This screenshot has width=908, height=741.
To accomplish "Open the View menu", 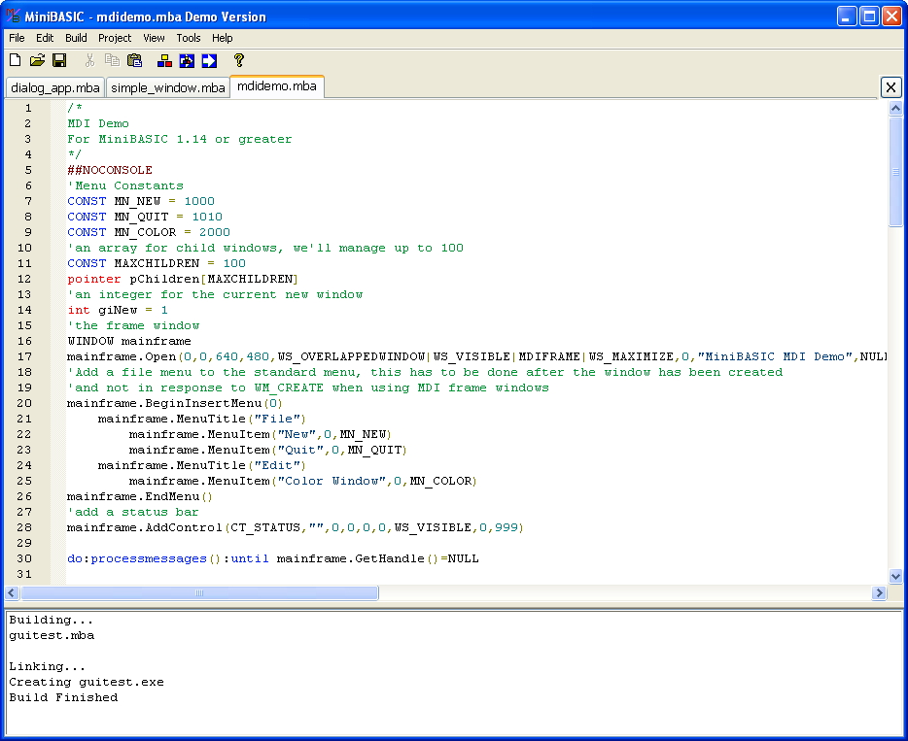I will [x=154, y=38].
